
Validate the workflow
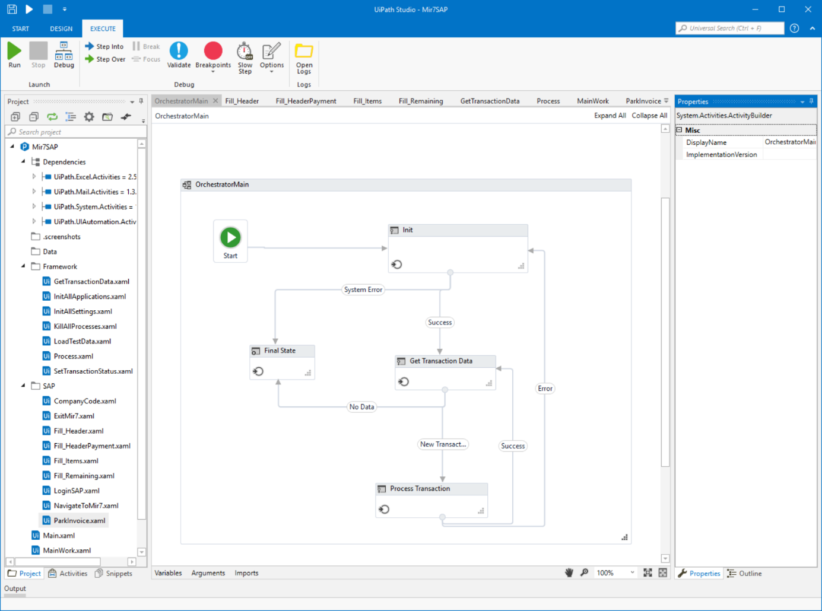point(179,55)
